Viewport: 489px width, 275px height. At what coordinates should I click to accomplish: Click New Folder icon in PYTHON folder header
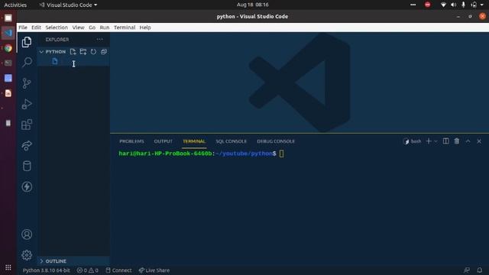pos(83,52)
